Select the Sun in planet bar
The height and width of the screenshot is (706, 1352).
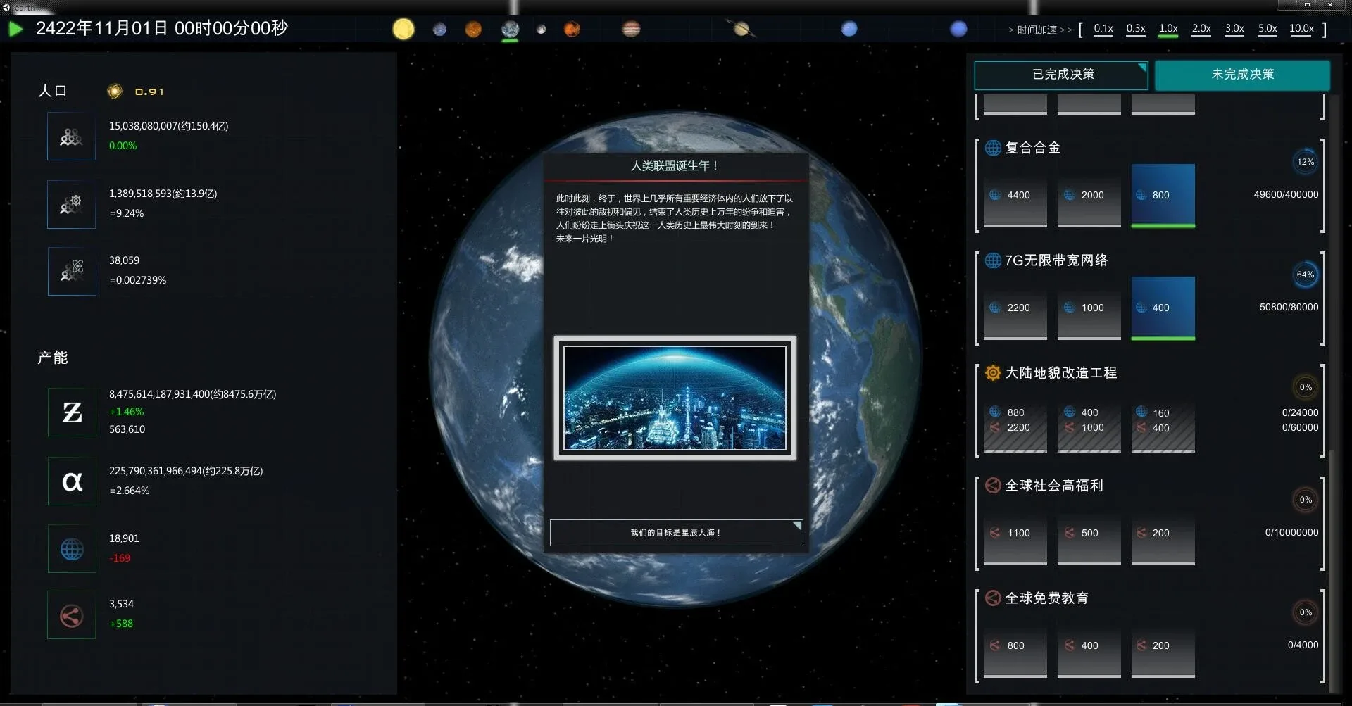click(403, 29)
